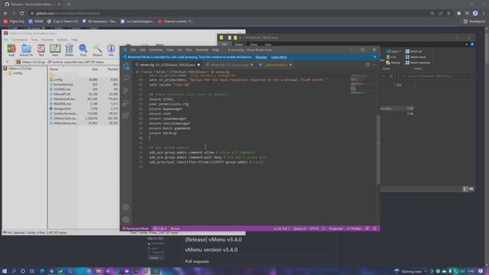Click the Chrome bookmark star icon
489x275 pixels.
coord(449,14)
